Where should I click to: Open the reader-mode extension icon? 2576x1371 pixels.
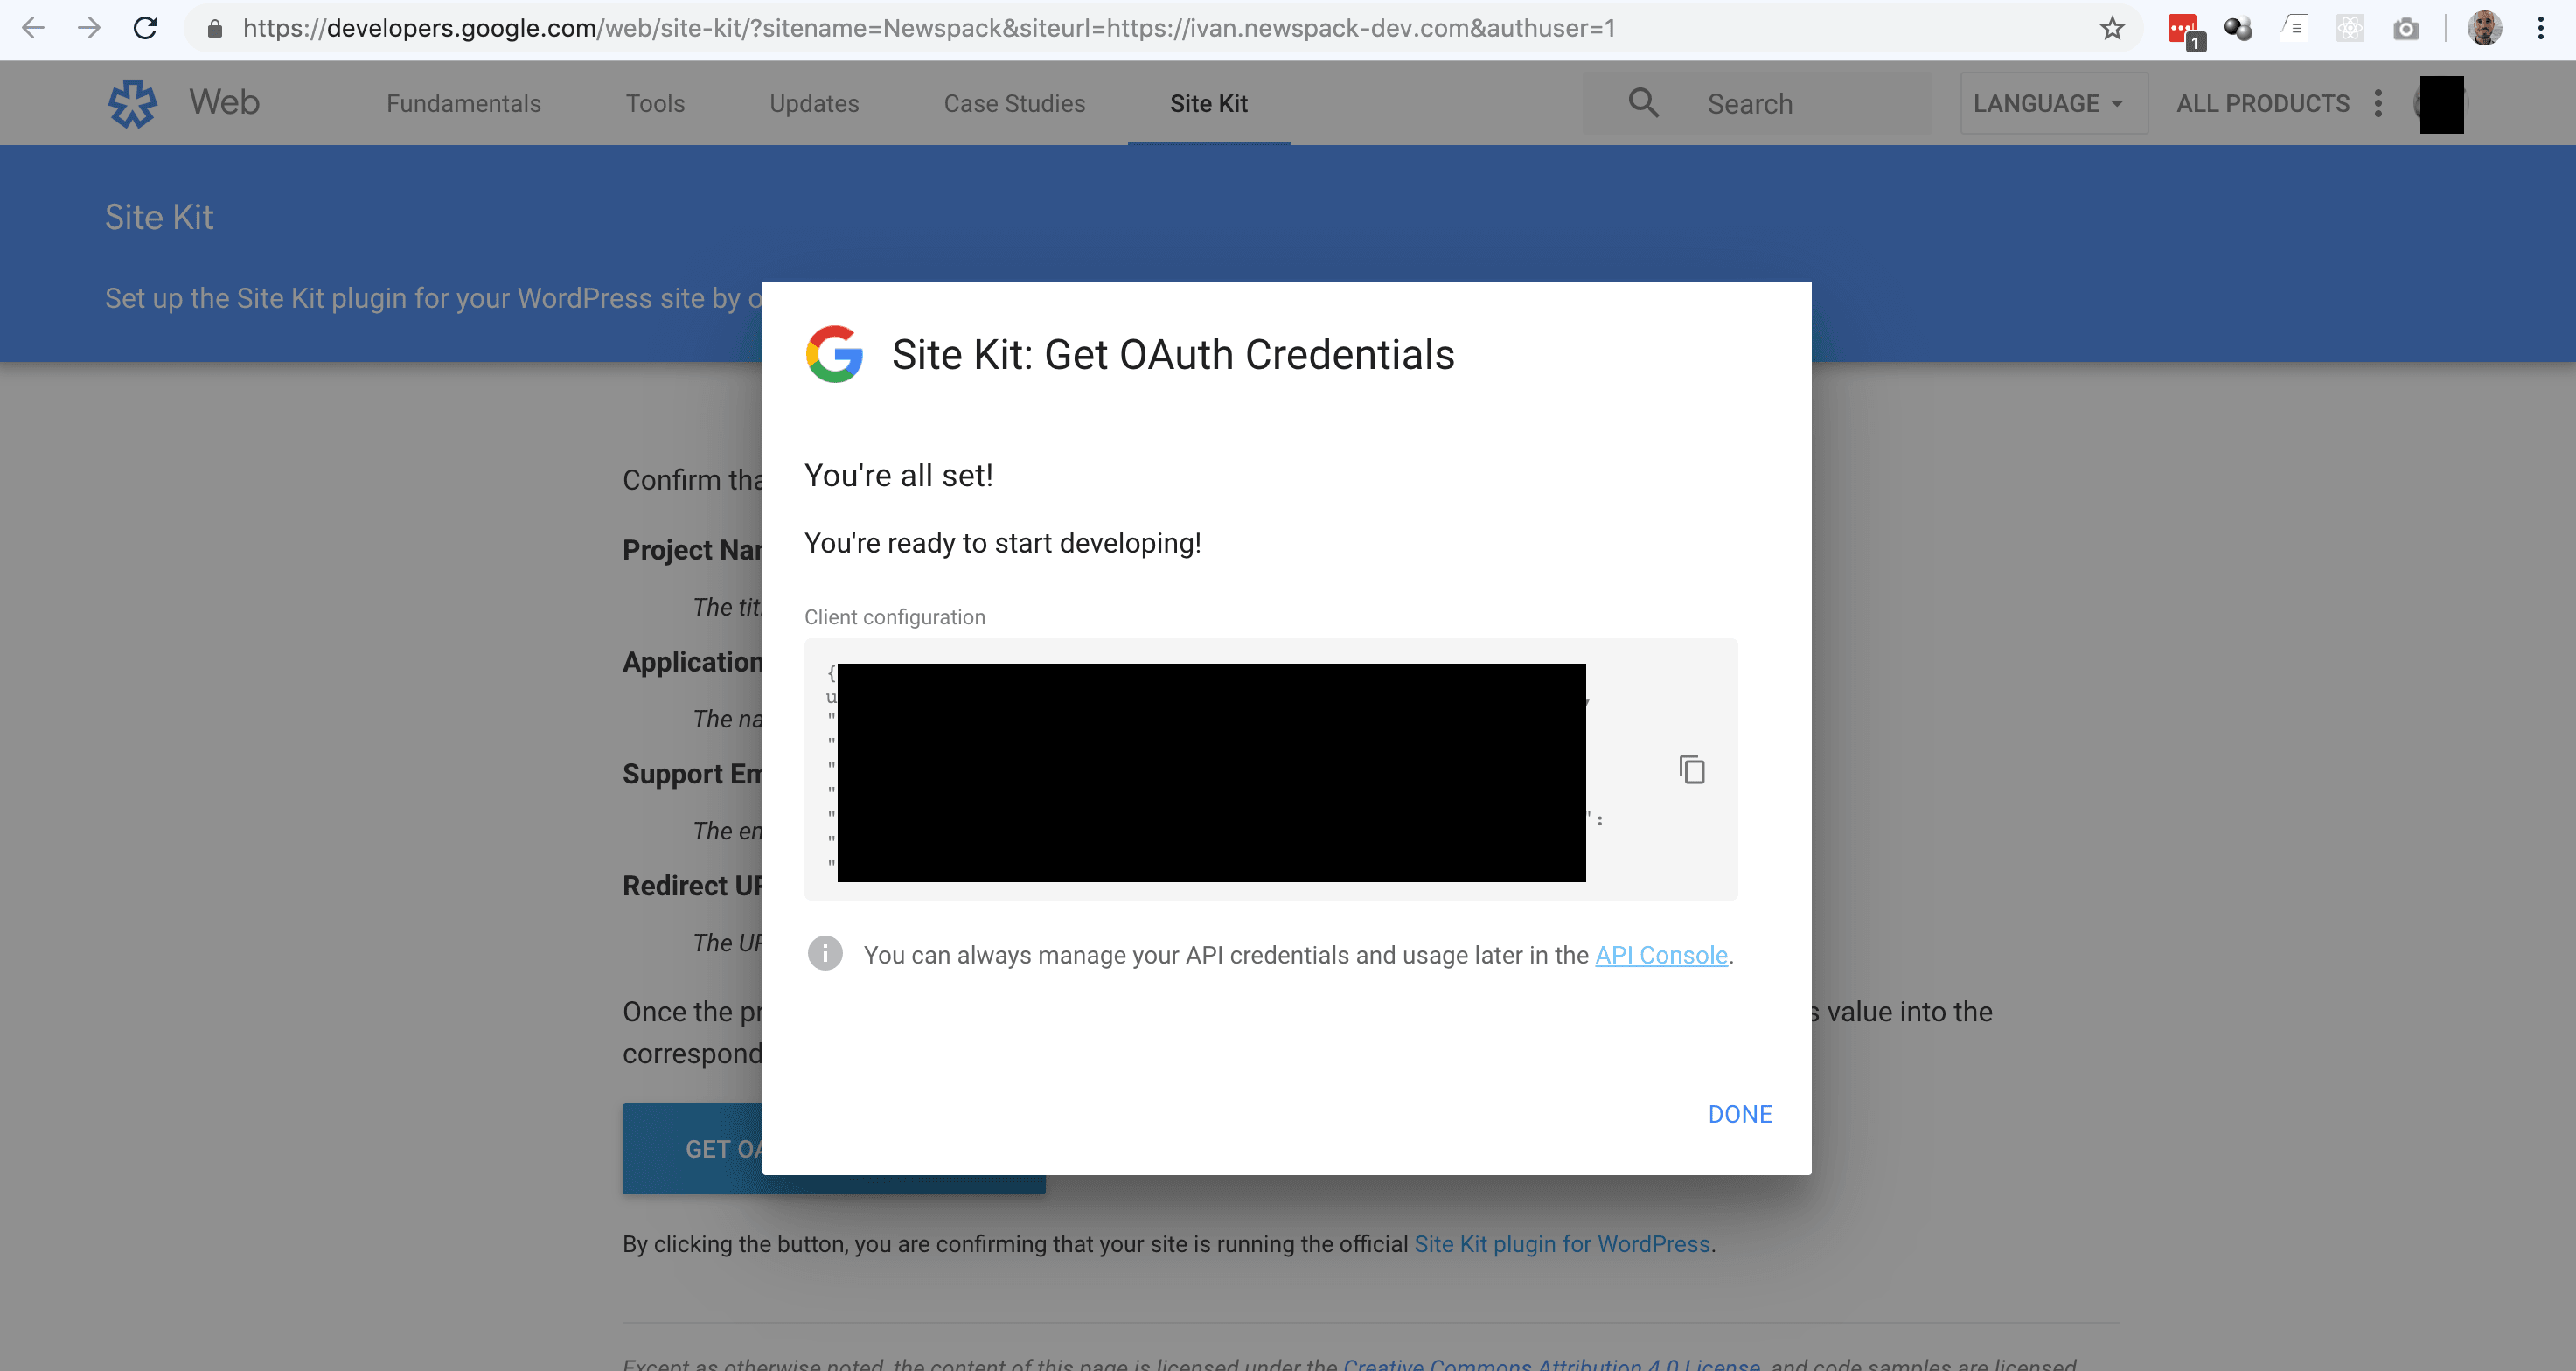(x=2294, y=28)
